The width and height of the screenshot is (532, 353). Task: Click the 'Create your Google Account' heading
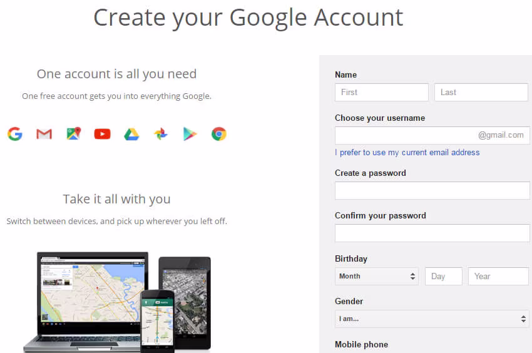(248, 18)
